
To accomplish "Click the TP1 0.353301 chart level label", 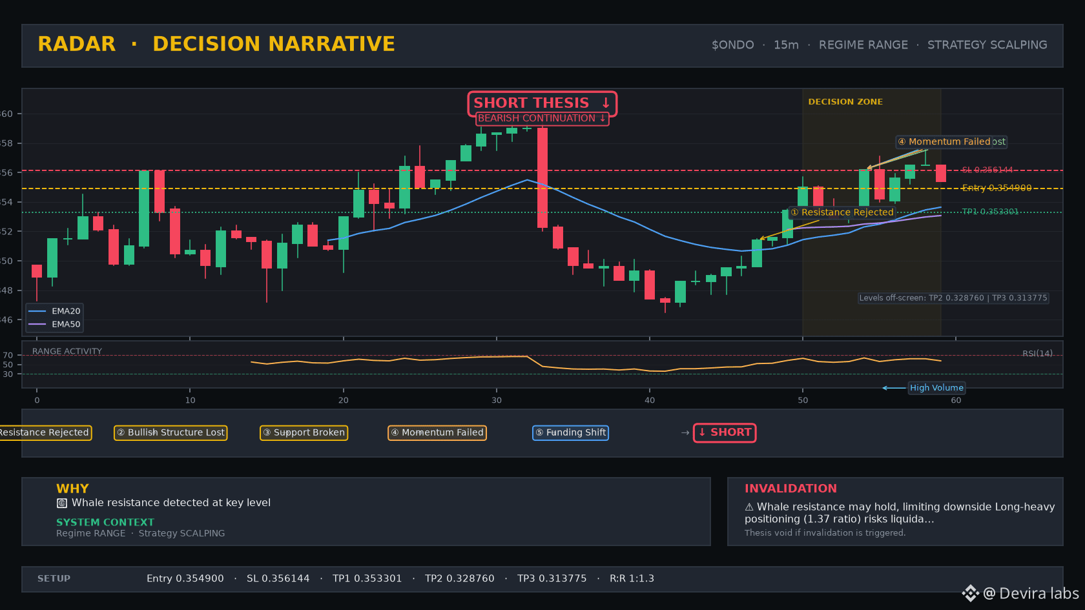I will click(990, 212).
